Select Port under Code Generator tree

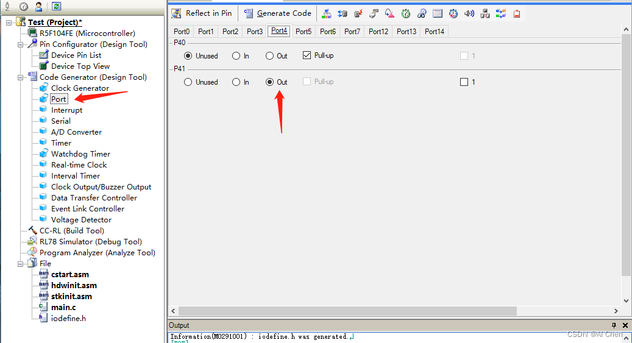(59, 99)
